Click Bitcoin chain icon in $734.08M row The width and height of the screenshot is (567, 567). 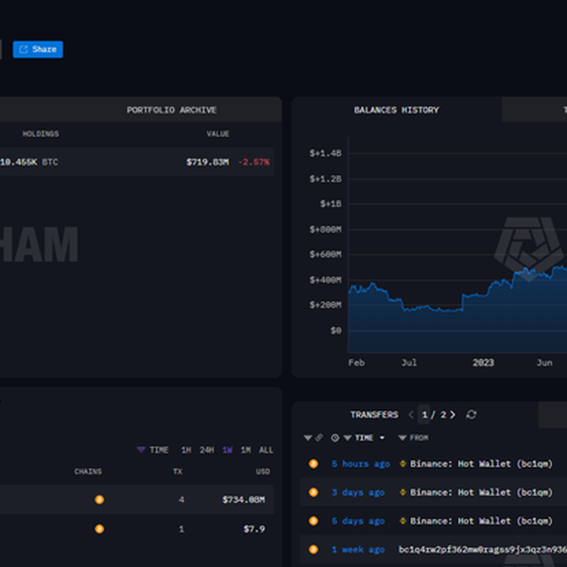click(x=99, y=500)
